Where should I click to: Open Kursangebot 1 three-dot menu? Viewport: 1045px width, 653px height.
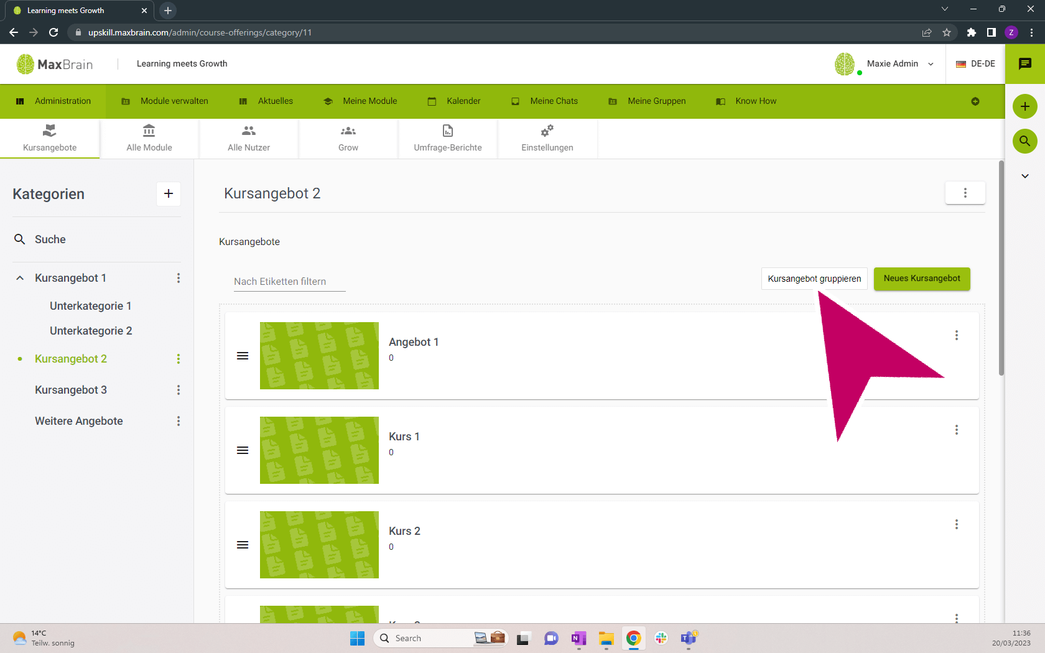[x=179, y=278]
